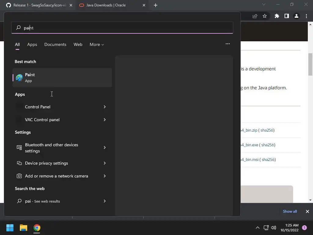Screen dimensions: 313x235
Task: Click the volume speaker tray icon
Action: pos(274,228)
